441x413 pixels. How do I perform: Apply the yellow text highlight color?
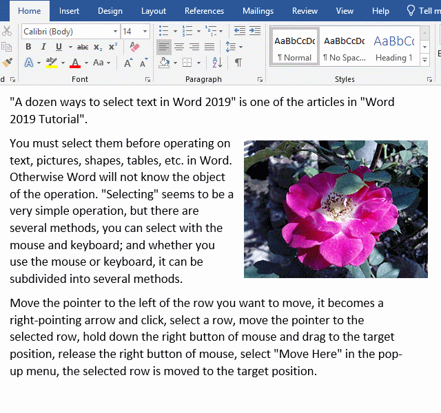click(52, 63)
